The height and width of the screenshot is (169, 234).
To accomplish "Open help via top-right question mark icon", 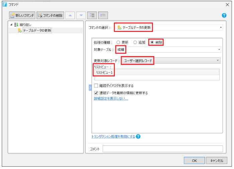I will [224, 15].
